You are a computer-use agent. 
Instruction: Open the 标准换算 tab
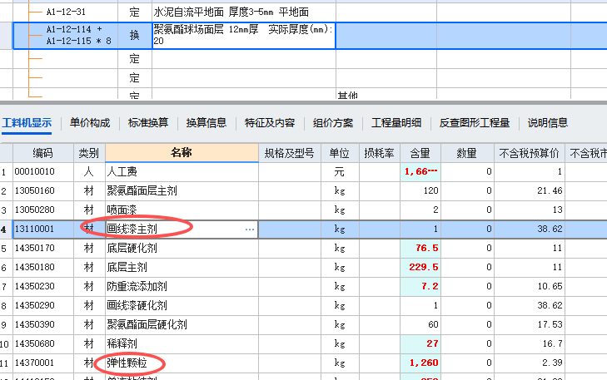[x=148, y=123]
